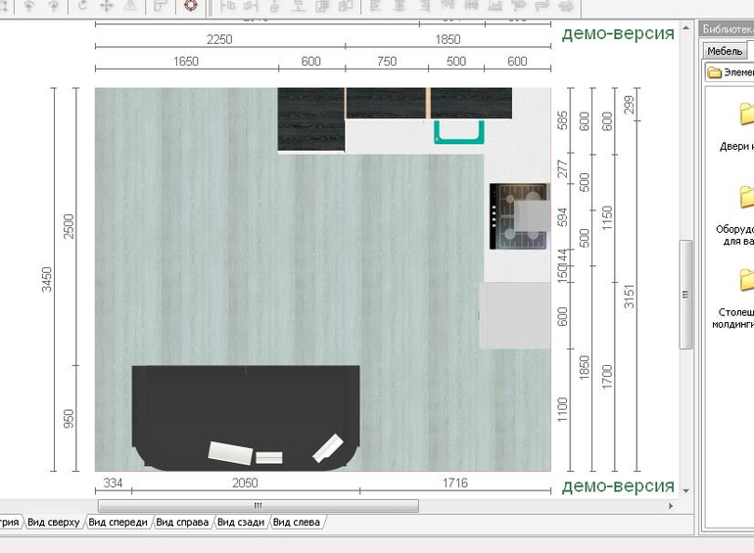The image size is (754, 553).
Task: Show the 'Вид слева' view tab
Action: coord(297,523)
